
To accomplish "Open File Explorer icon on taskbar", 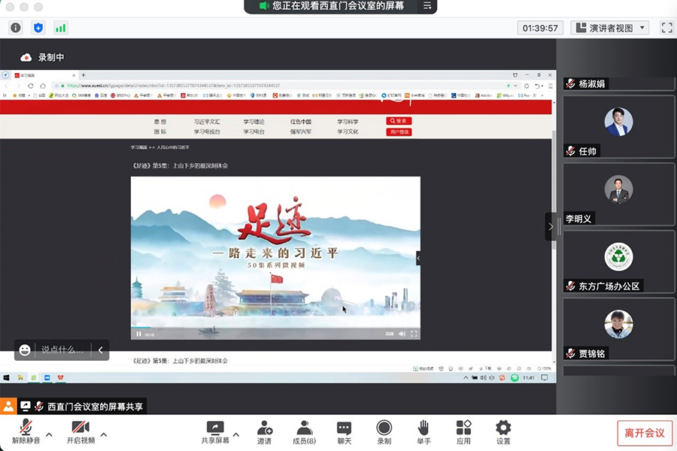I will coord(20,377).
